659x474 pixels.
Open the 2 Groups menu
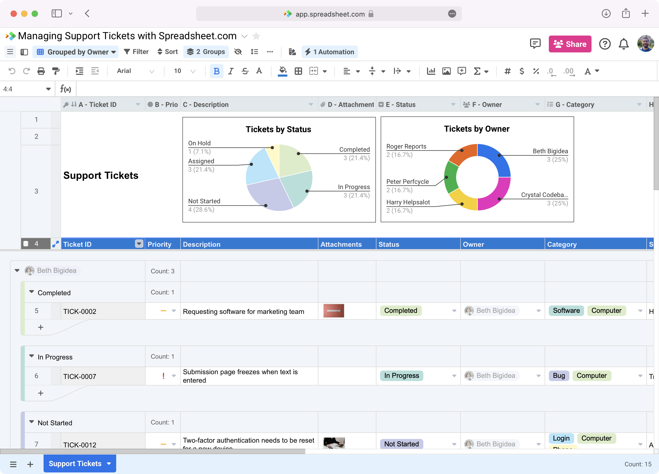[x=206, y=52]
